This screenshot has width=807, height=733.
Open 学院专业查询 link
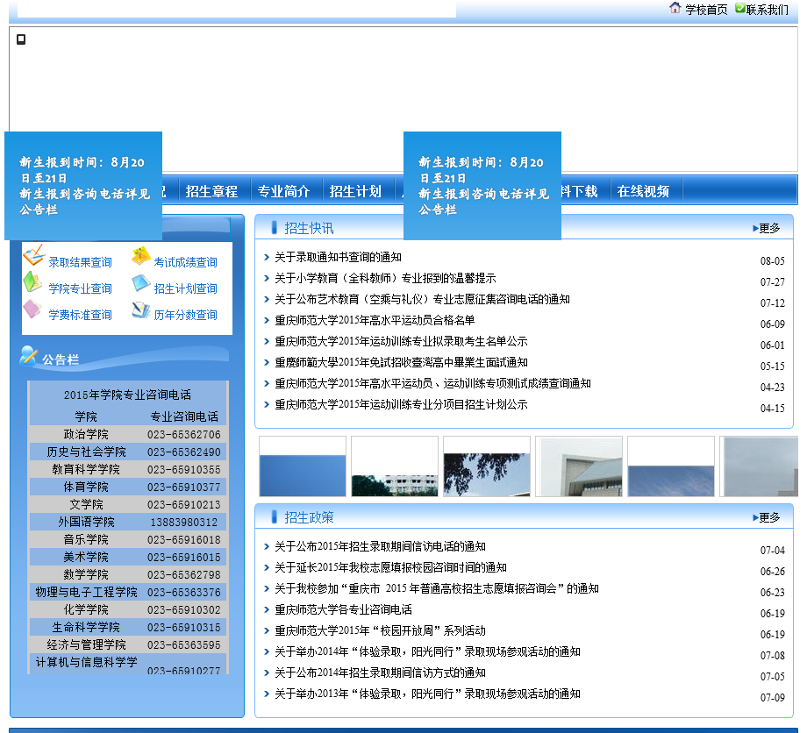pos(81,288)
